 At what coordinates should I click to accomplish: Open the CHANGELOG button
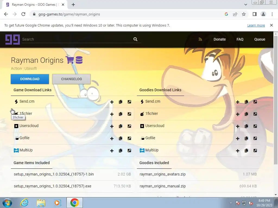click(x=71, y=79)
